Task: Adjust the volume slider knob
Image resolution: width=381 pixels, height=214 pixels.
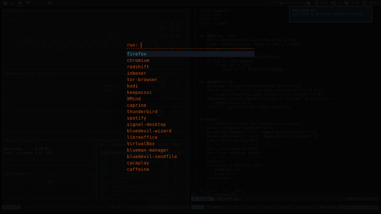Action: click(x=308, y=3)
